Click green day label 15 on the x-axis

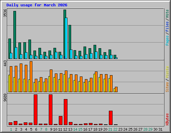(x=80, y=129)
